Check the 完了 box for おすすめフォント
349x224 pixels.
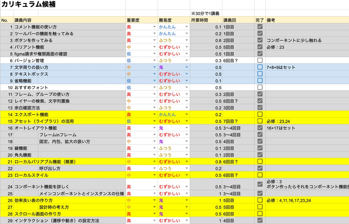(x=260, y=87)
